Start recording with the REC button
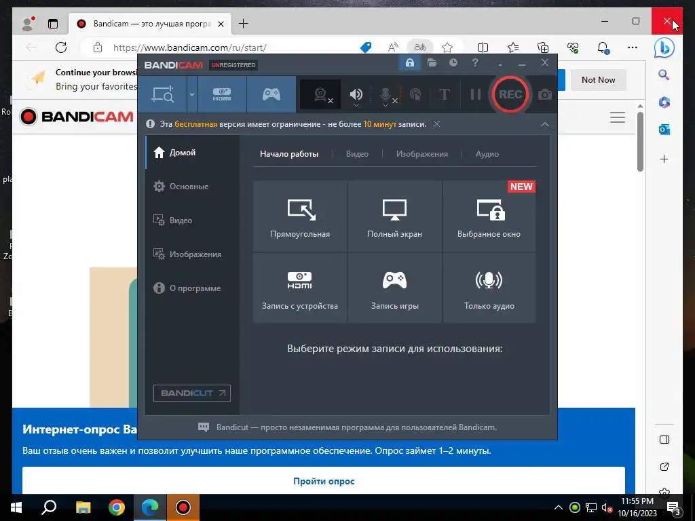Viewport: 695px width, 521px height. point(510,94)
